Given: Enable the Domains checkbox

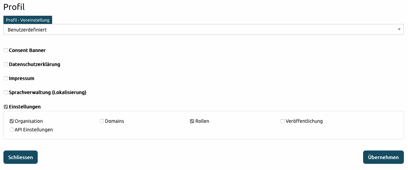Looking at the screenshot, I should click(x=102, y=121).
